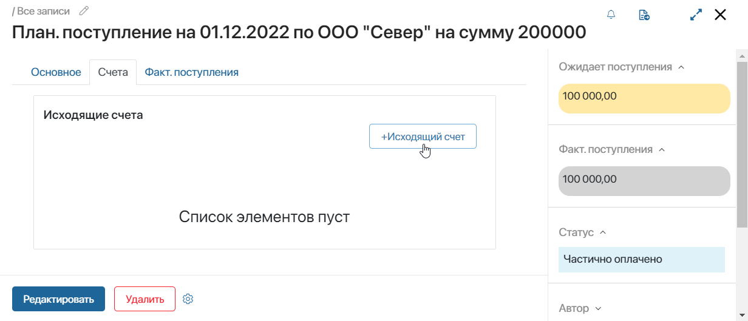Click the document export icon near the bell
The width and height of the screenshot is (748, 321).
coord(644,15)
